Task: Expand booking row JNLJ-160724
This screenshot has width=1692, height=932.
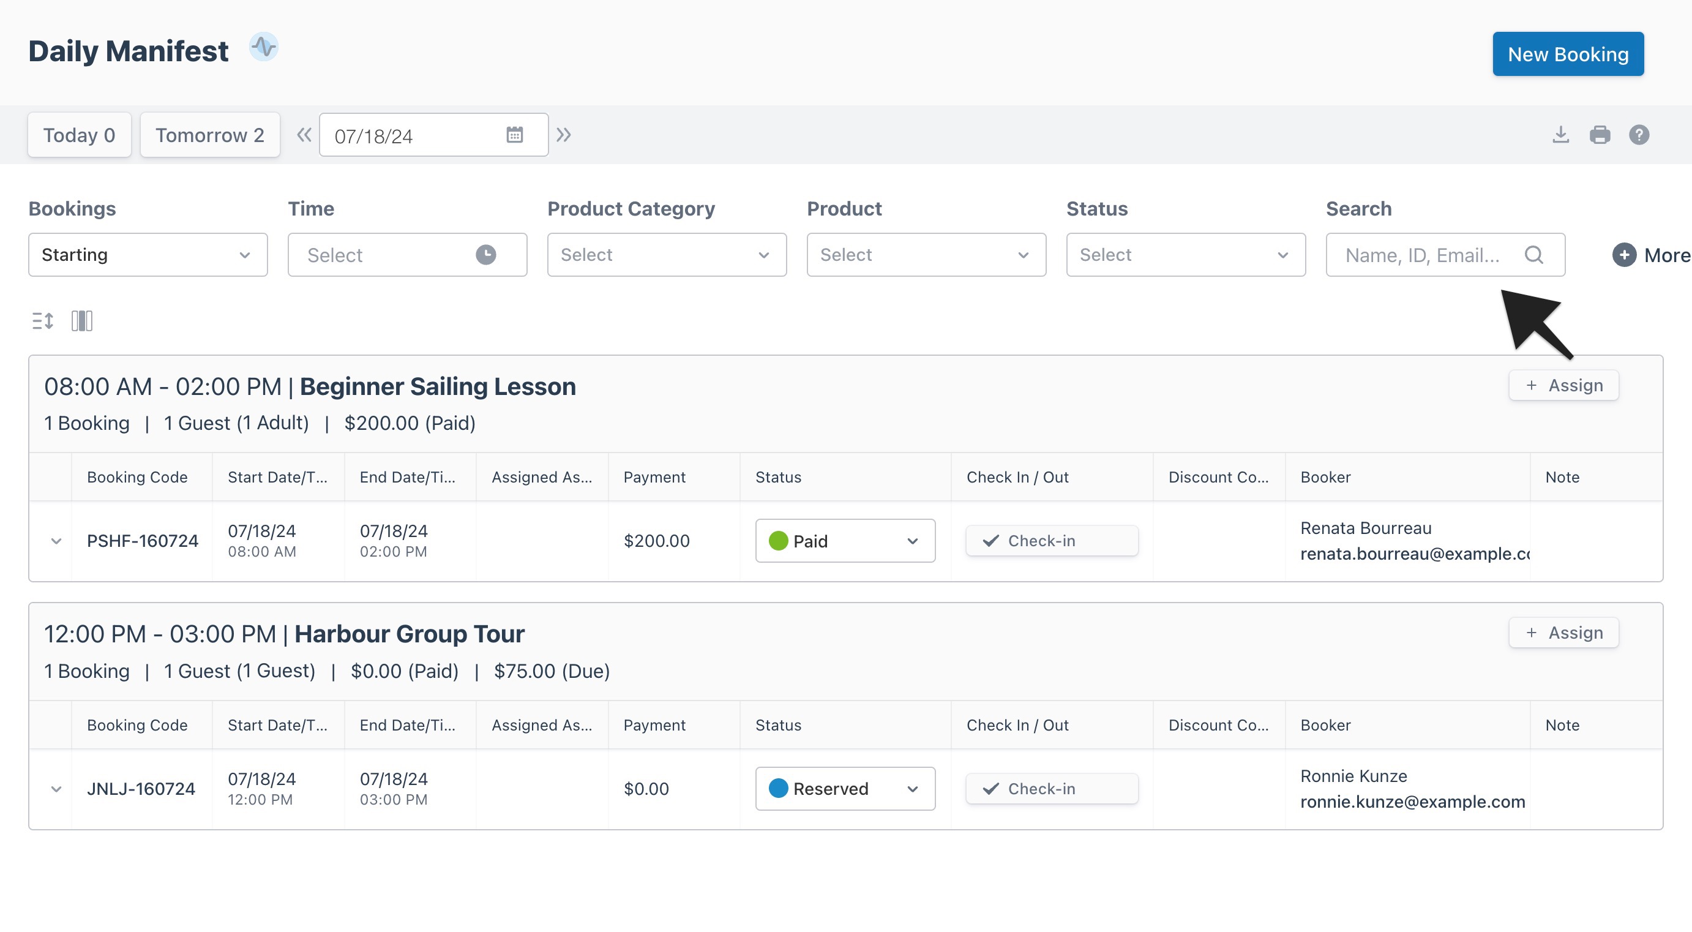Action: pos(56,789)
